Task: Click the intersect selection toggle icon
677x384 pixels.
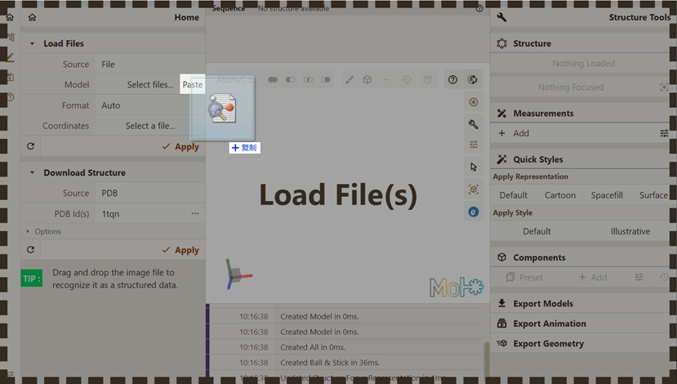Action: point(308,80)
